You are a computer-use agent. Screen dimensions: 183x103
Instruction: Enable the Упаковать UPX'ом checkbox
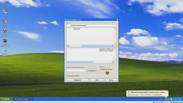click(66, 76)
